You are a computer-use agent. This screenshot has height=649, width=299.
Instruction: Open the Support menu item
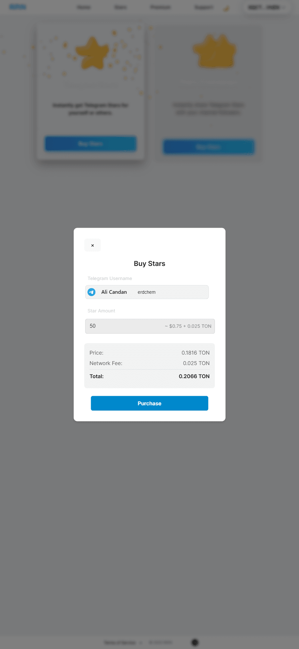[204, 7]
